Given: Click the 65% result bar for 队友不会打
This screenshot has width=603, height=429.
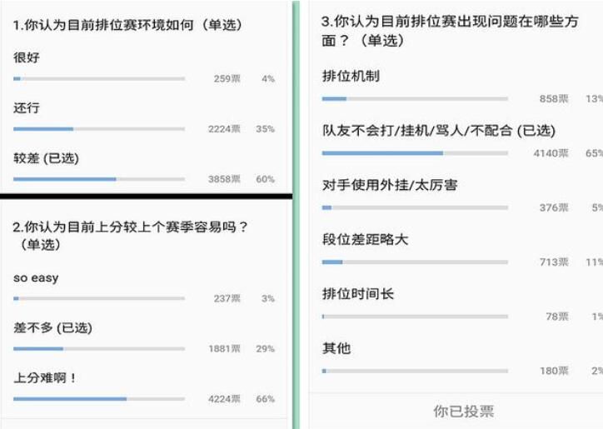Looking at the screenshot, I should (x=415, y=153).
